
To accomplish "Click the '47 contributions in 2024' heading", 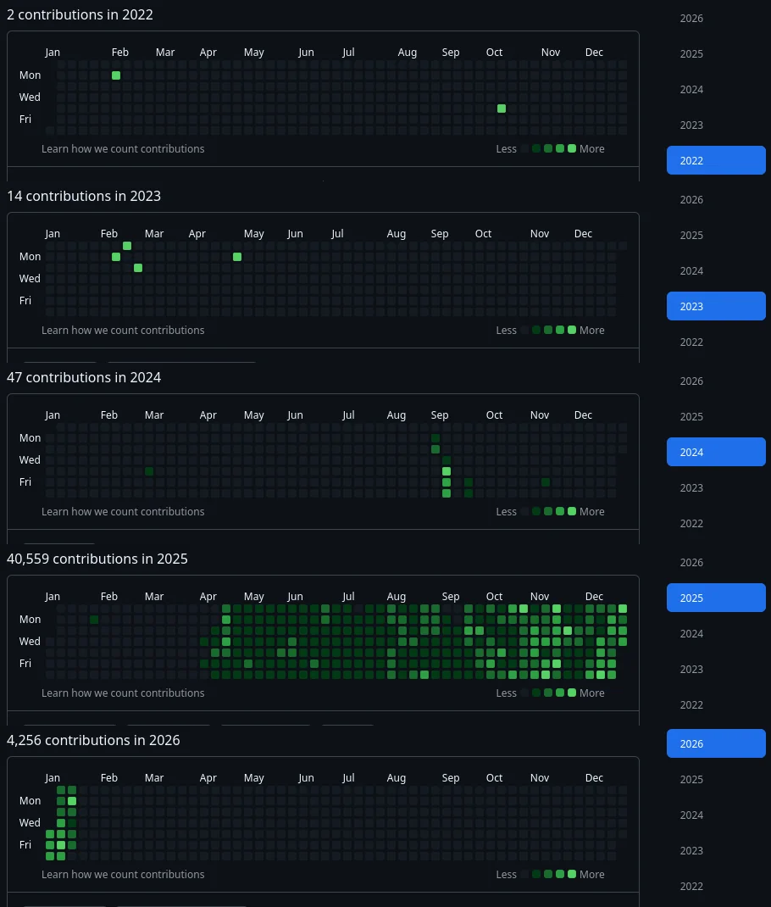I will coord(84,377).
